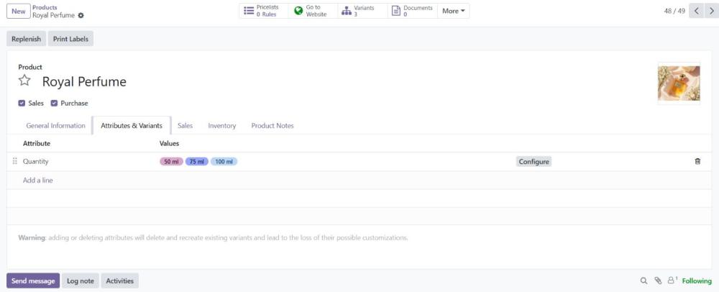Click the Send message button
The image size is (719, 292).
click(33, 281)
